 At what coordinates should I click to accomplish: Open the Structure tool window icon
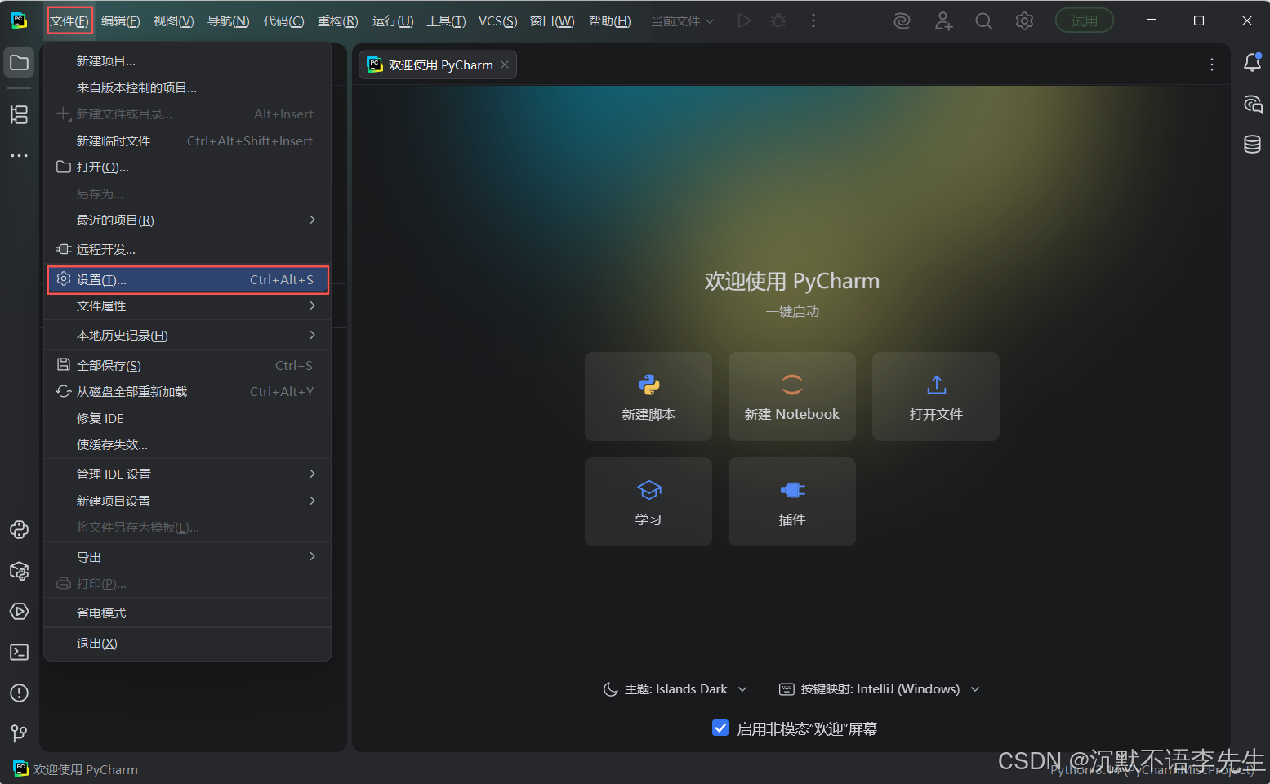[19, 114]
